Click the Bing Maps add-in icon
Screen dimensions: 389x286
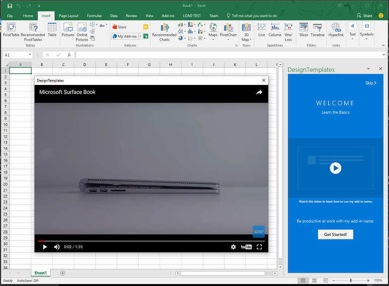coord(146,27)
